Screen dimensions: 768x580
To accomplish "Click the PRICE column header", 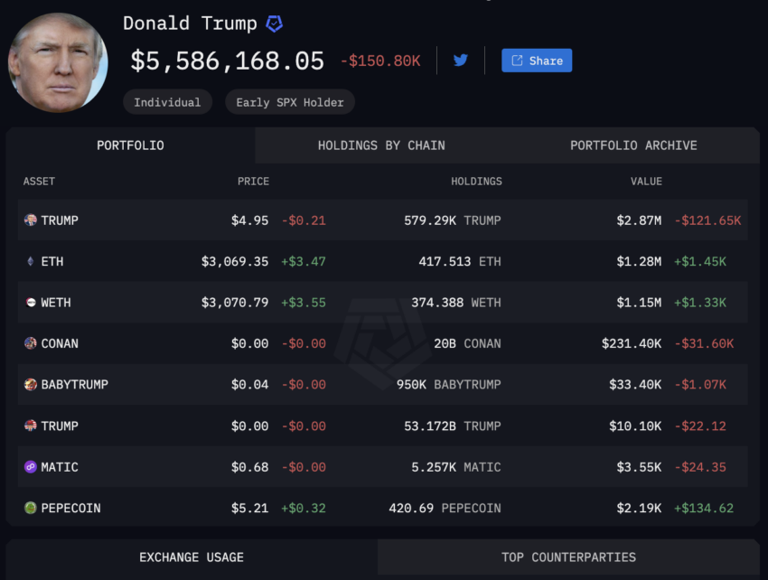I will [x=253, y=182].
